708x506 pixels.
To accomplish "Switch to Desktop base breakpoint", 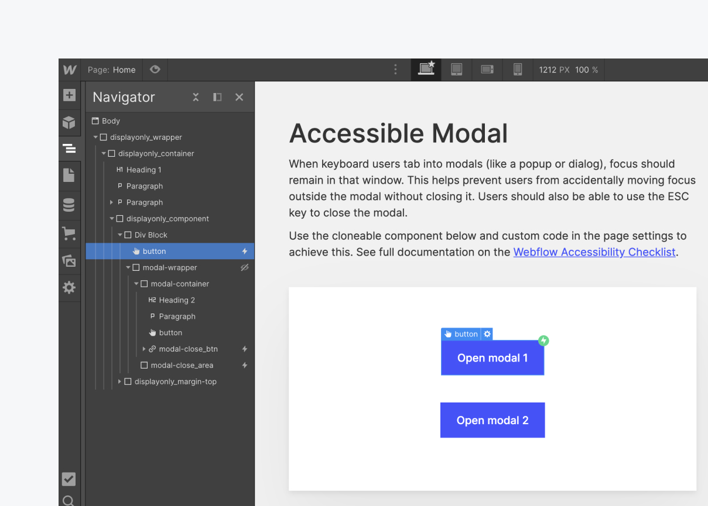I will click(426, 69).
